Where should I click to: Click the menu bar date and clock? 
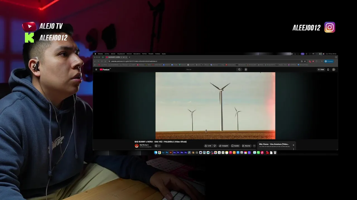pyautogui.click(x=331, y=54)
